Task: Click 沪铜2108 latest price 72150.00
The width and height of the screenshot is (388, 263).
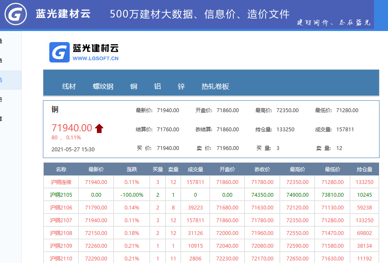Action: [x=96, y=233]
